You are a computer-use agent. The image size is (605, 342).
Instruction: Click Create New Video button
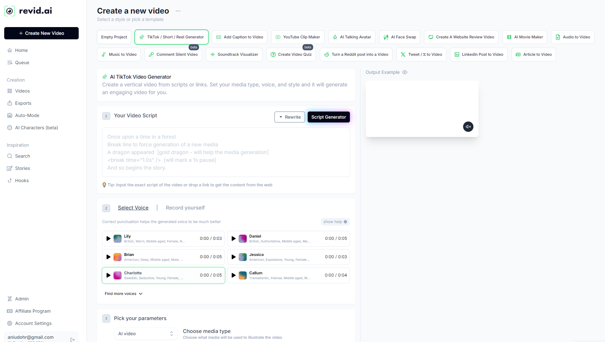coord(41,33)
